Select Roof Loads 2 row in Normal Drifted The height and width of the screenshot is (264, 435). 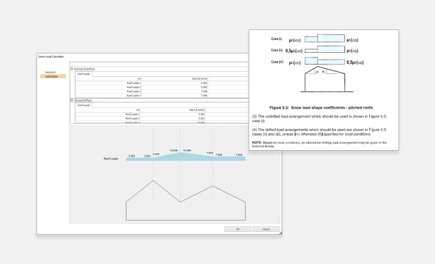162,119
